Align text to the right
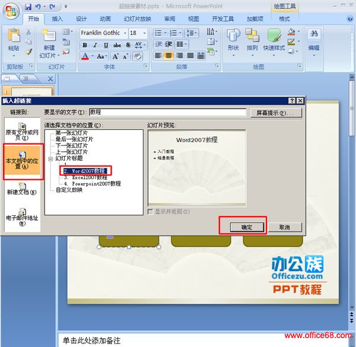 [x=179, y=55]
